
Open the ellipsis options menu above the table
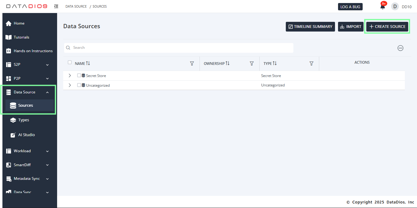[x=400, y=48]
